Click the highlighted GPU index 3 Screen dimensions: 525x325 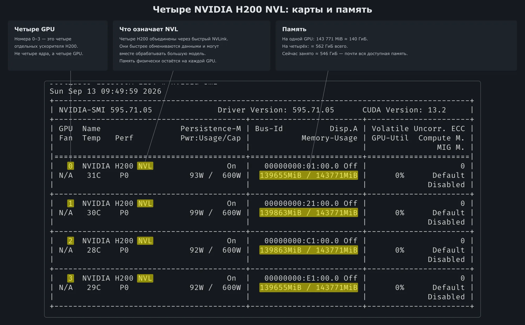[x=70, y=278]
